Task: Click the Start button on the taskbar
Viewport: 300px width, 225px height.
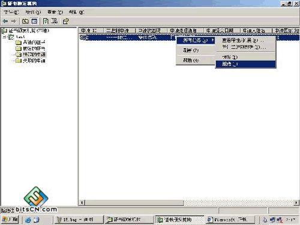Action: (10, 220)
